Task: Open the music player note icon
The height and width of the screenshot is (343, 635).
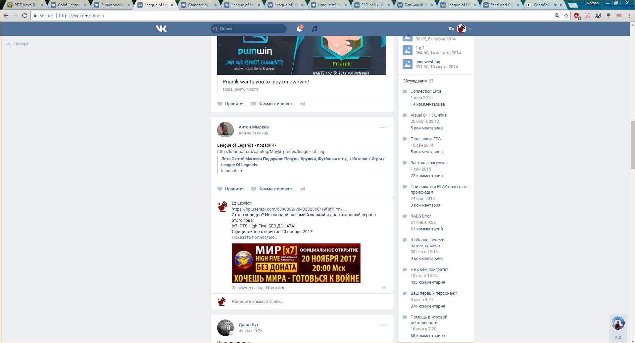Action: click(x=315, y=29)
